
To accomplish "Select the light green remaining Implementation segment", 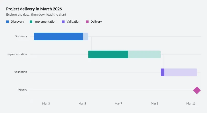I will [x=144, y=54].
